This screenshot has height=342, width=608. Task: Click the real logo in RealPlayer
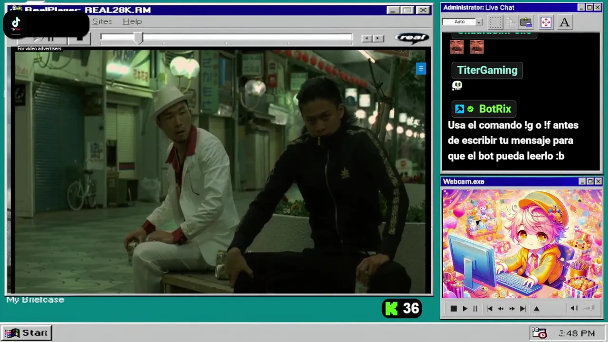pyautogui.click(x=411, y=38)
